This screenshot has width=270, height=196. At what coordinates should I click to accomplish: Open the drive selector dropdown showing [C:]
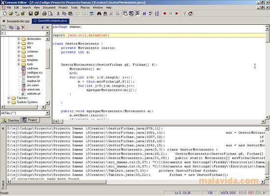[47, 33]
